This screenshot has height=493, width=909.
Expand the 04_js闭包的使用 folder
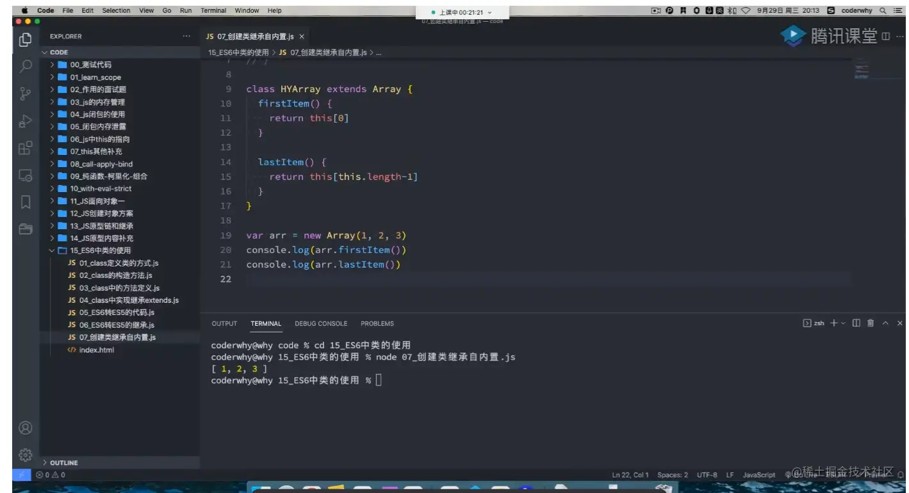(119, 114)
